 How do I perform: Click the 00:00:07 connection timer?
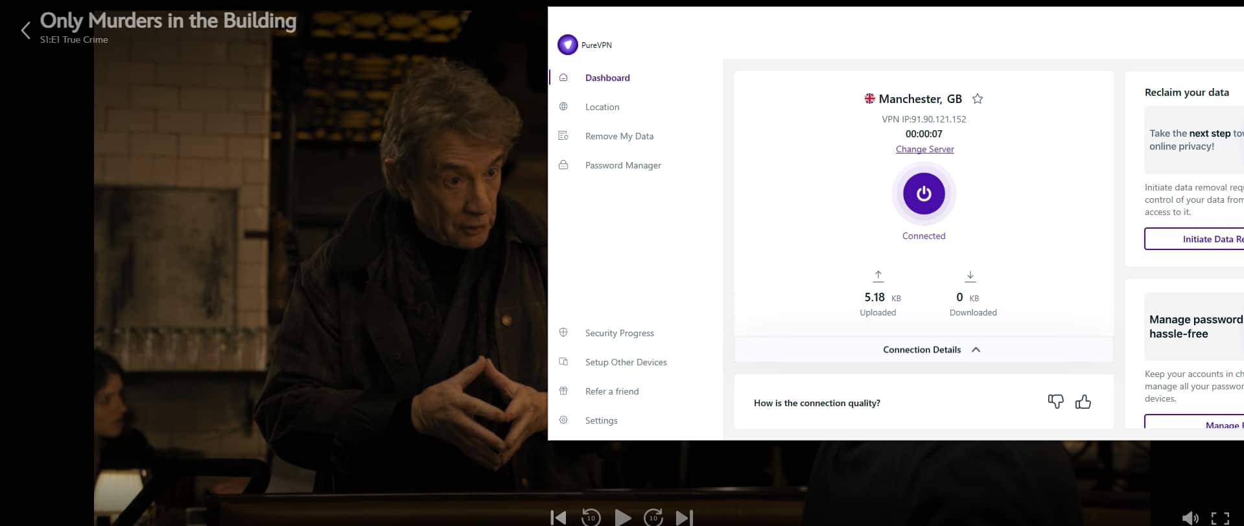click(924, 134)
